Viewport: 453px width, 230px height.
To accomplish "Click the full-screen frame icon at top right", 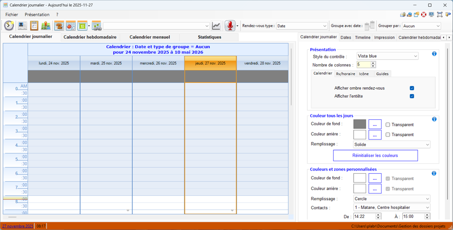I will 440,15.
